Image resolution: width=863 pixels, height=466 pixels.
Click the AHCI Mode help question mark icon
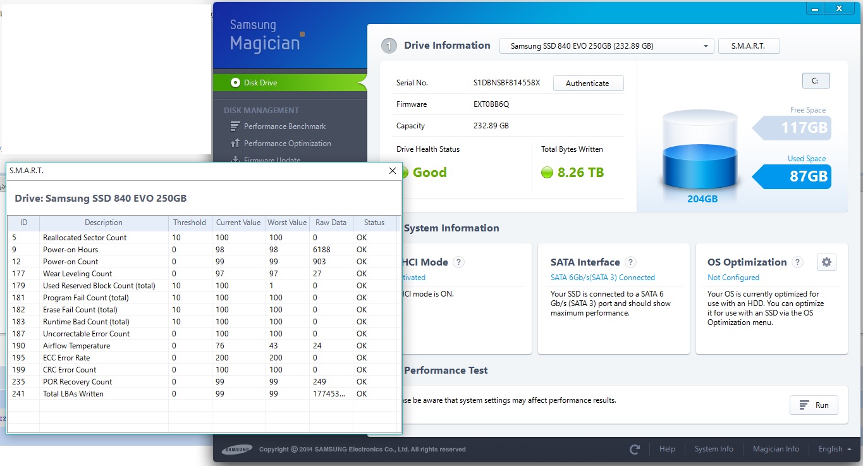[x=459, y=262]
